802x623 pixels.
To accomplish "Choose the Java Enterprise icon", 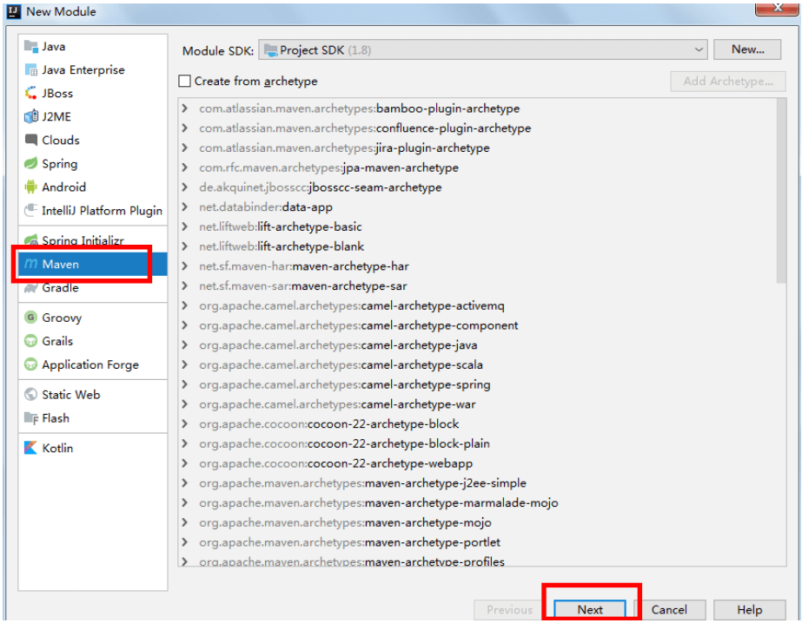I will [31, 70].
